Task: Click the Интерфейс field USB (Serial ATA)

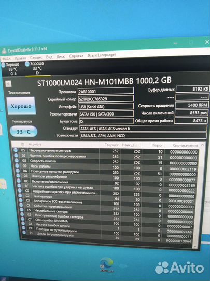Action: coord(106,107)
